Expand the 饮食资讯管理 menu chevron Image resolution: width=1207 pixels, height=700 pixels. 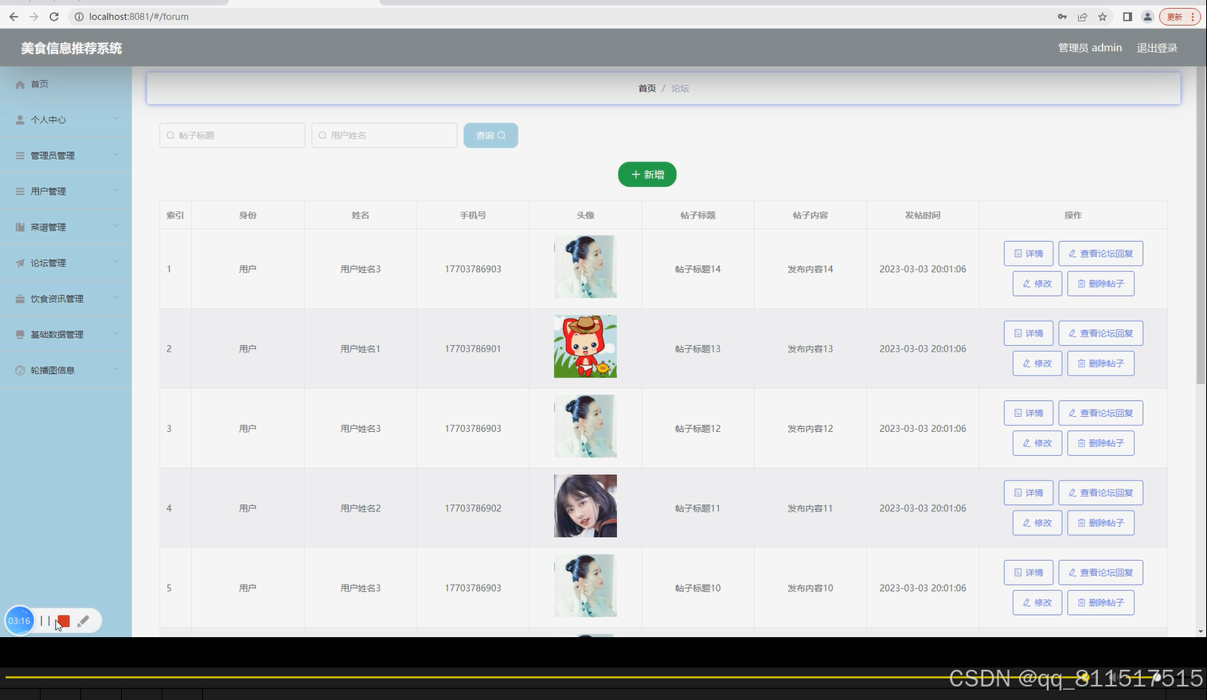tap(115, 298)
